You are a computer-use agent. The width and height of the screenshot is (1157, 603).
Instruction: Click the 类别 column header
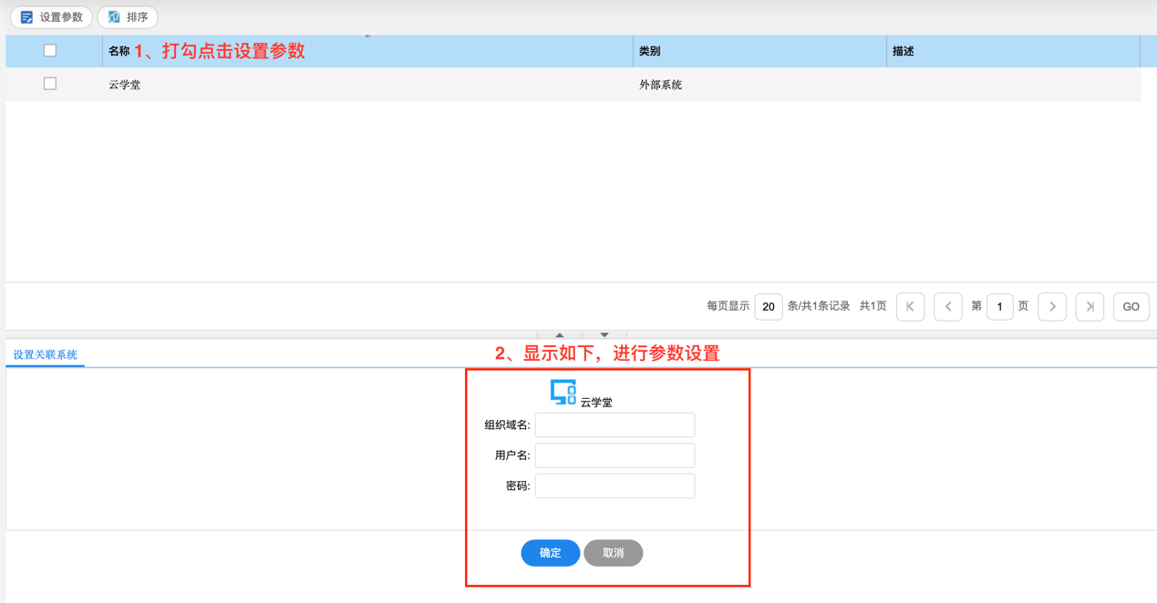click(649, 52)
